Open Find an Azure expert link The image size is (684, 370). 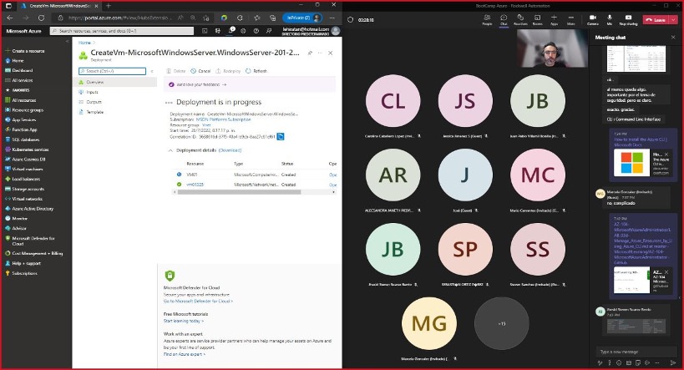[x=184, y=354]
